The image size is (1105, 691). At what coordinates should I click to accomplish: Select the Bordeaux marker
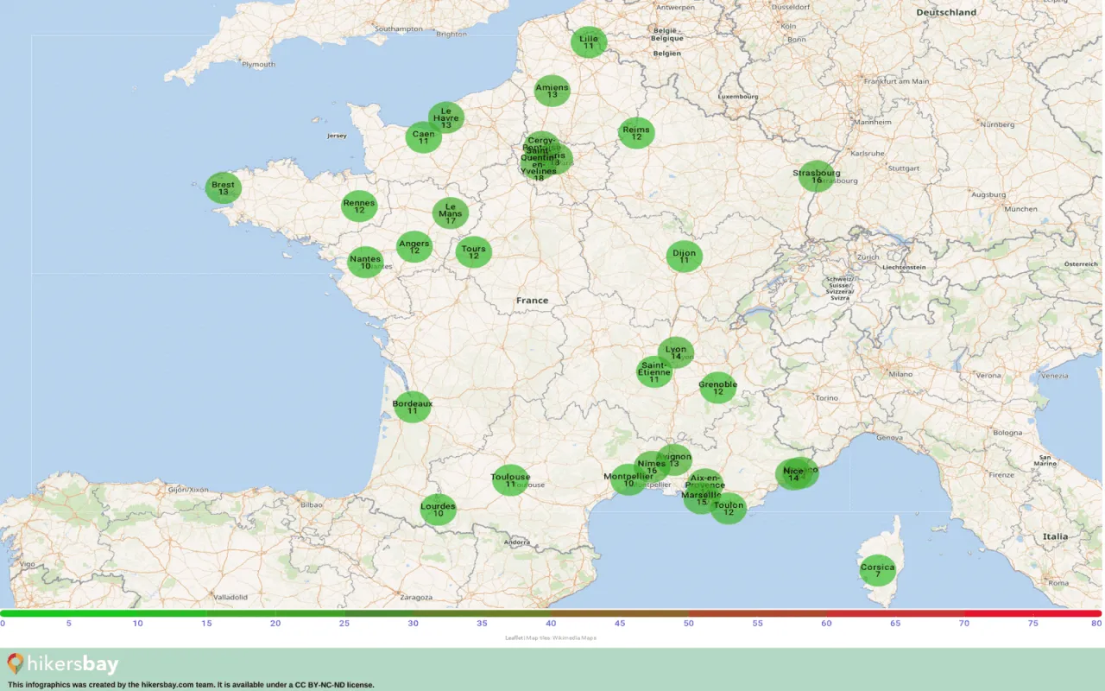click(x=413, y=406)
